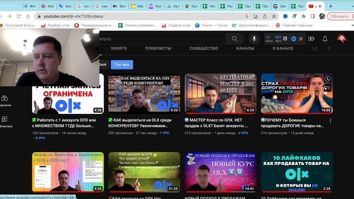The height and width of the screenshot is (199, 354).
Task: Switch to the О КАНАЛЕ tab
Action: (283, 48)
